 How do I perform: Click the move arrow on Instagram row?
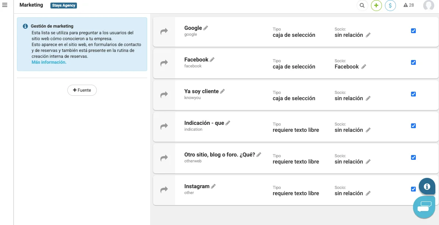click(x=164, y=190)
